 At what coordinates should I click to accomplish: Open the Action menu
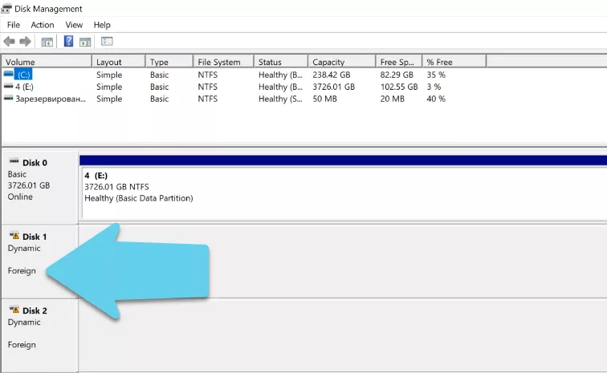point(43,25)
